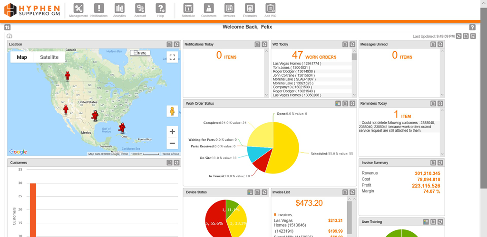Refresh the Invoice List panel
The height and width of the screenshot is (237, 487).
click(352, 192)
